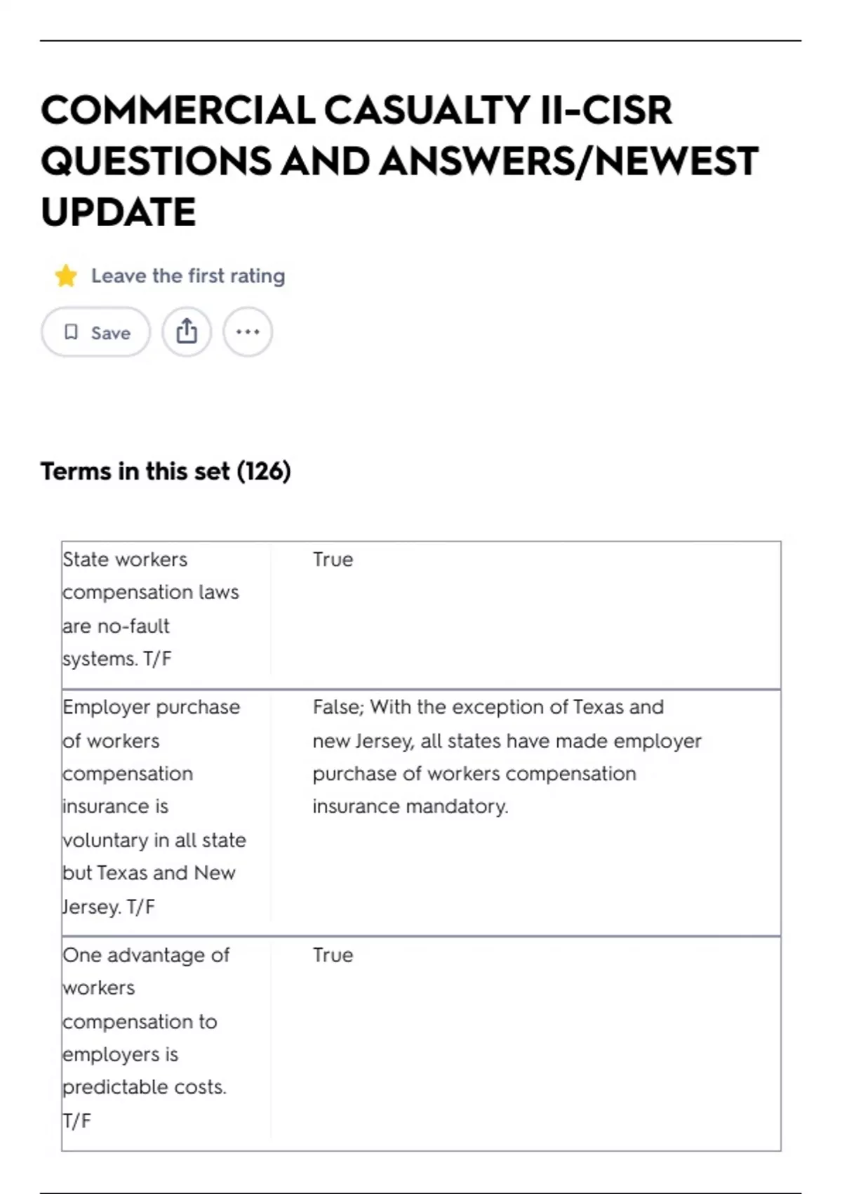The height and width of the screenshot is (1194, 842).
Task: Click the 'Leave the first rating' link
Action: pyautogui.click(x=188, y=276)
